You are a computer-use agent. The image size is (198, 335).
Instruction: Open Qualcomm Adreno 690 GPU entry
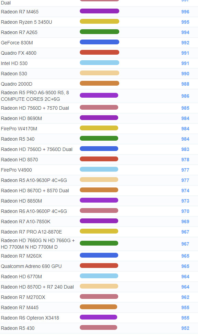coord(31,266)
